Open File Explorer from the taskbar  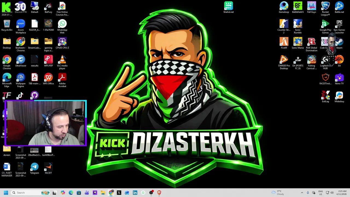(x=103, y=193)
